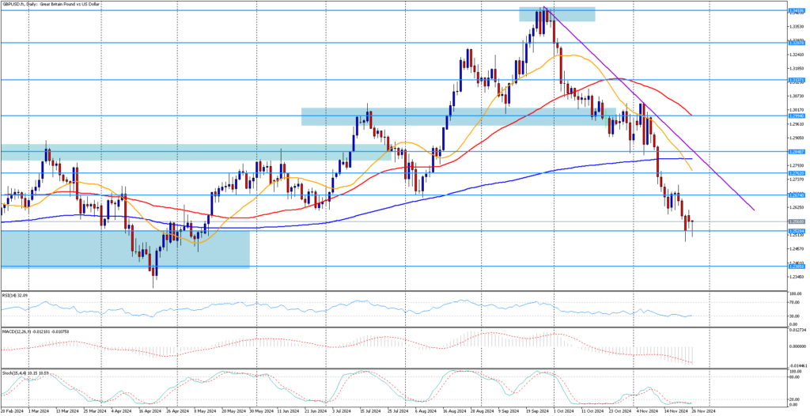
Task: Click the MACD 0.000000 scale value
Action: [x=797, y=345]
